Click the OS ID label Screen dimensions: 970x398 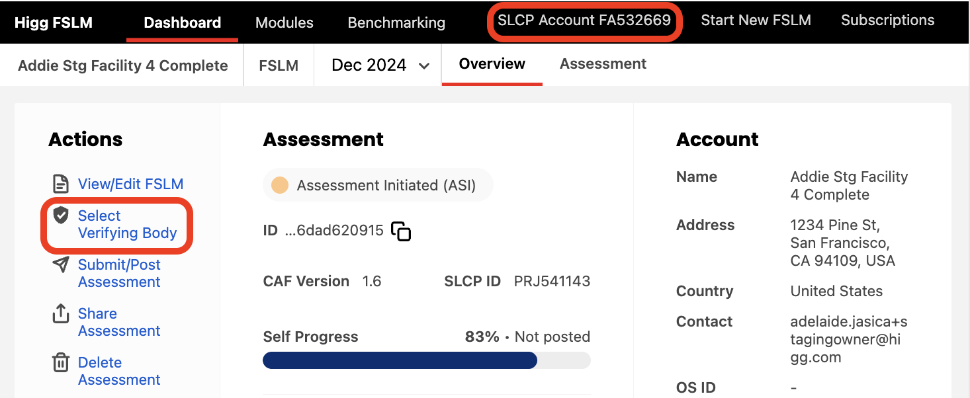[696, 387]
